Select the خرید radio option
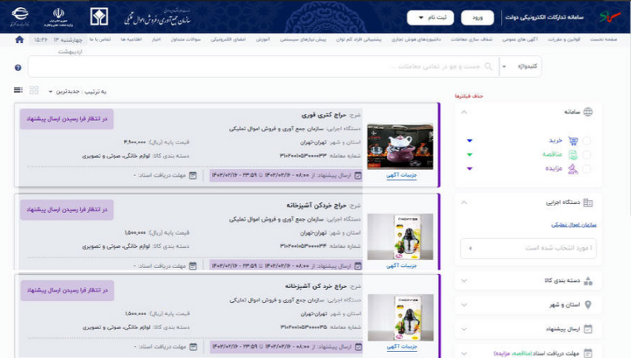Screen dimensions: 631x358 587,141
